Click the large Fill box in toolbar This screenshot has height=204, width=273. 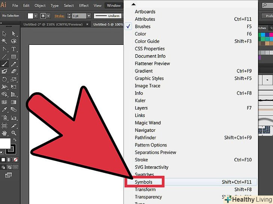point(5,143)
